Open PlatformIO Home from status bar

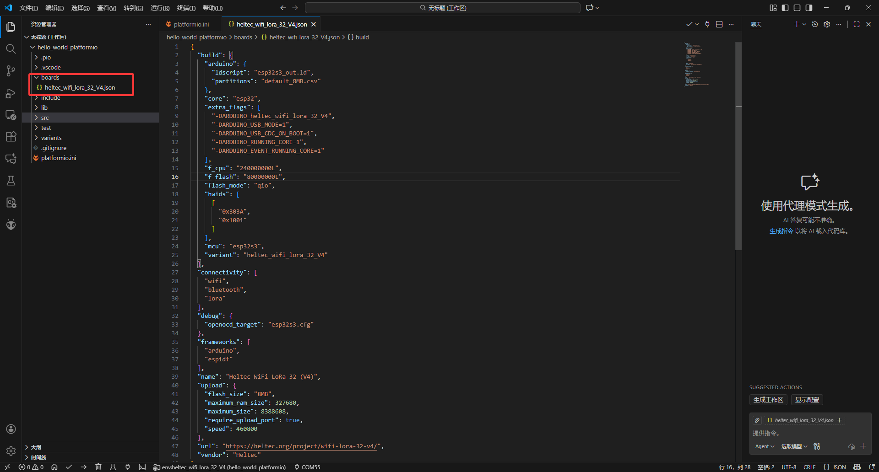(54, 467)
